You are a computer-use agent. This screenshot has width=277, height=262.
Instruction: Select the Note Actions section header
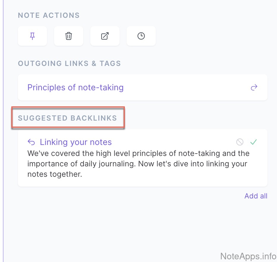tap(49, 15)
